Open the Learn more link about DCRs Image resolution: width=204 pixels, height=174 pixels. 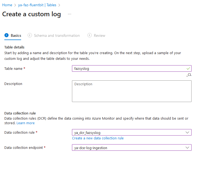pyautogui.click(x=25, y=123)
